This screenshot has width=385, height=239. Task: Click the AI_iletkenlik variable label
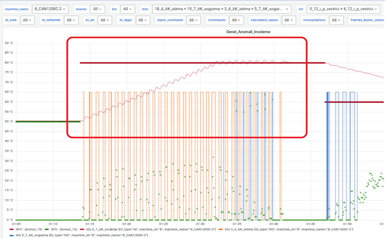click(51, 20)
